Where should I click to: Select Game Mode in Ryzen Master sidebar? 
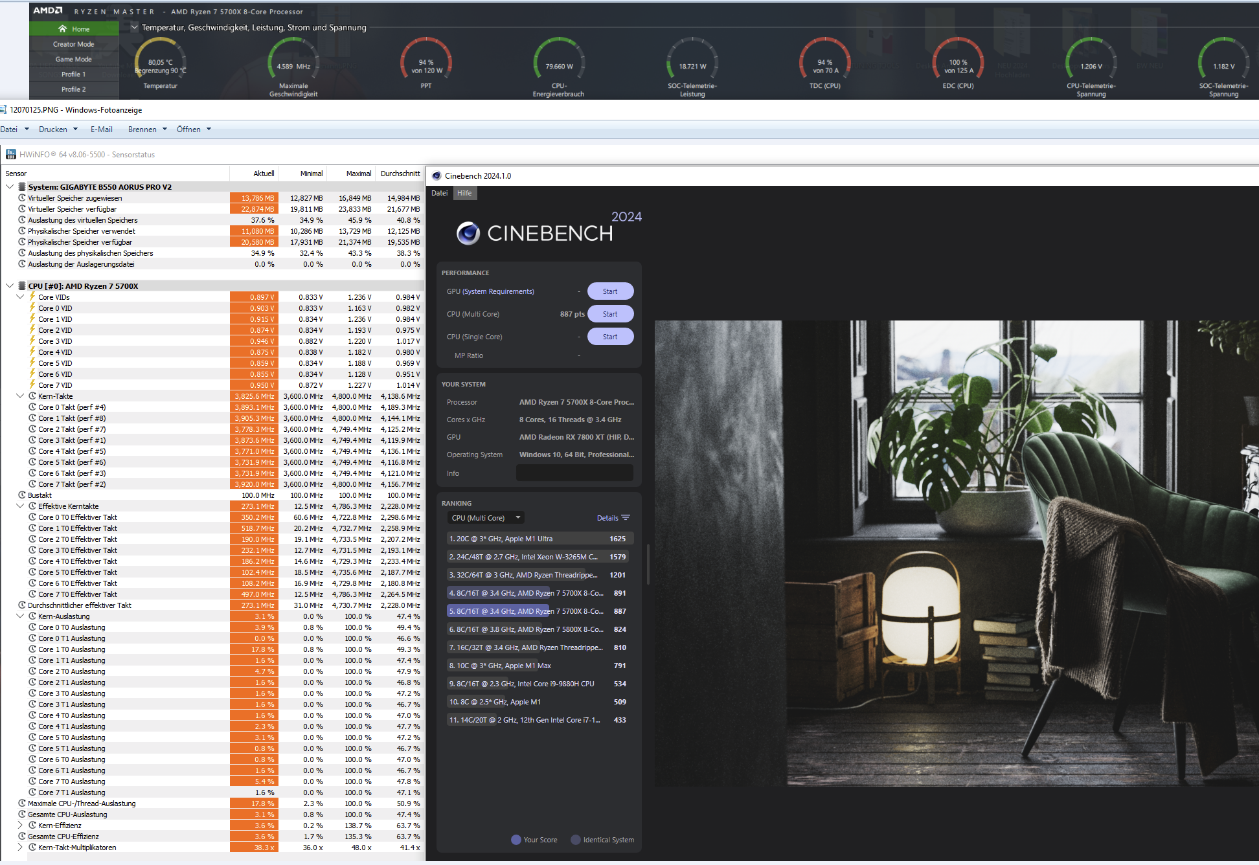point(73,59)
